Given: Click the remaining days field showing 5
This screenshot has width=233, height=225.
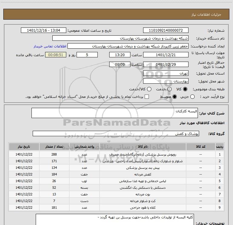Looking at the screenshot, I should [x=87, y=55].
